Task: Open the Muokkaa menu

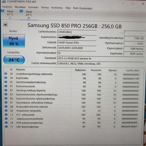Action: pyautogui.click(x=20, y=7)
